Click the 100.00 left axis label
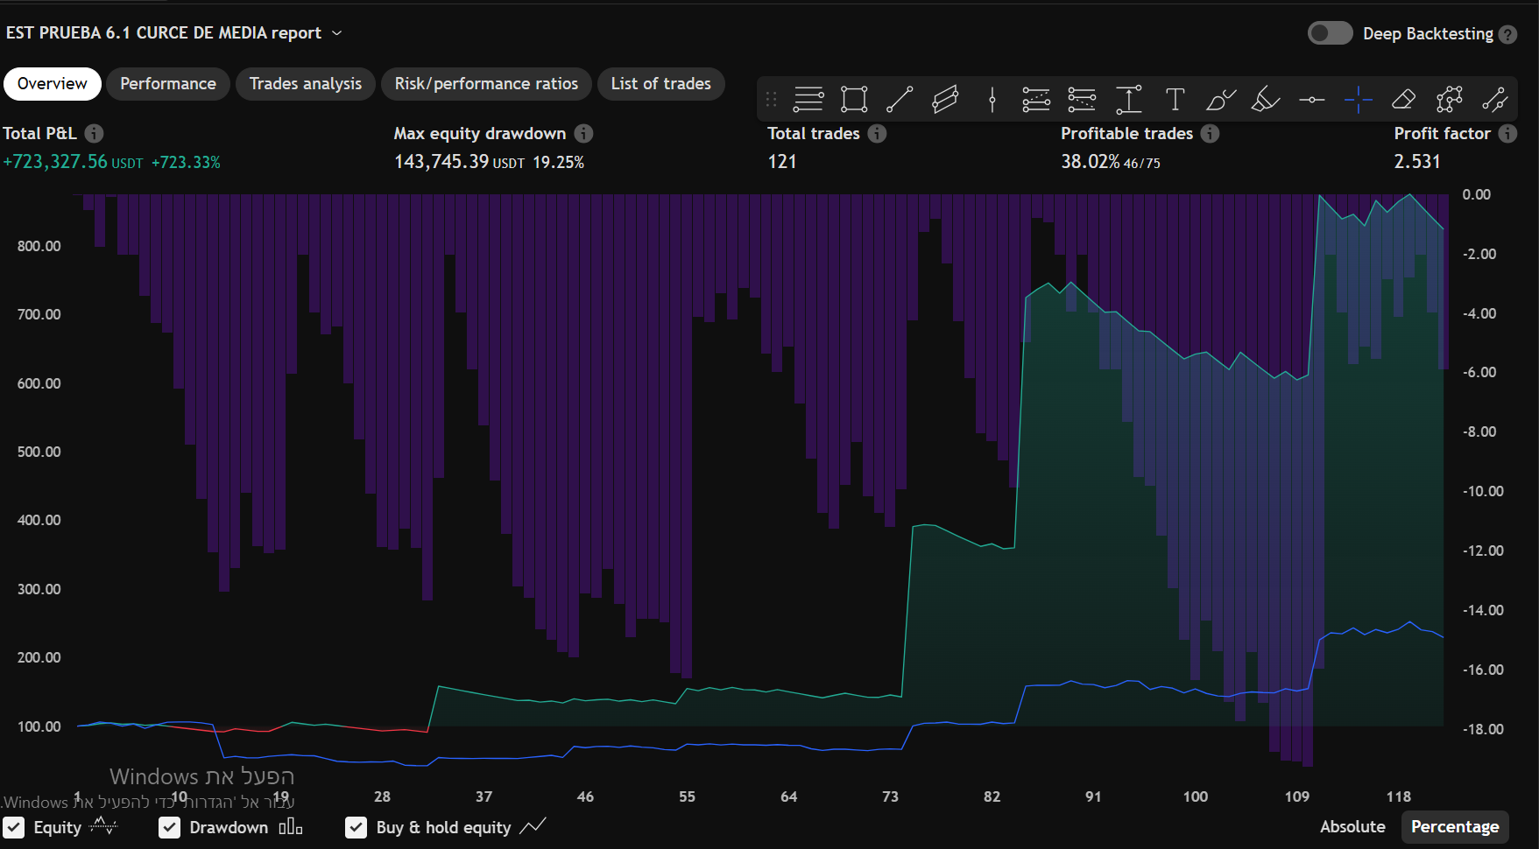 [x=39, y=726]
